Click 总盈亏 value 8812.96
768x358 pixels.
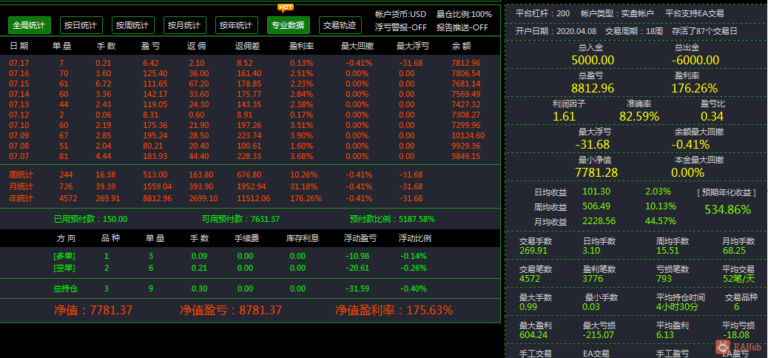(593, 88)
